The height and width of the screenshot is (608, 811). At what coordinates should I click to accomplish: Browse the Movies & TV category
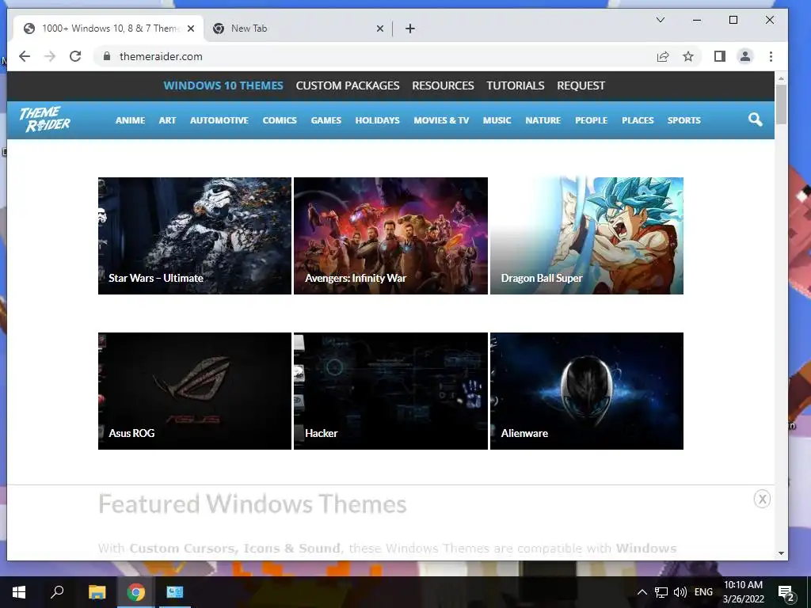point(441,120)
